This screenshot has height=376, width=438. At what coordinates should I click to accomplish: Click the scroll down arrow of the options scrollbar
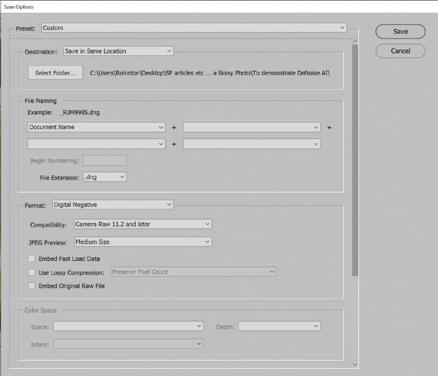tap(355, 364)
